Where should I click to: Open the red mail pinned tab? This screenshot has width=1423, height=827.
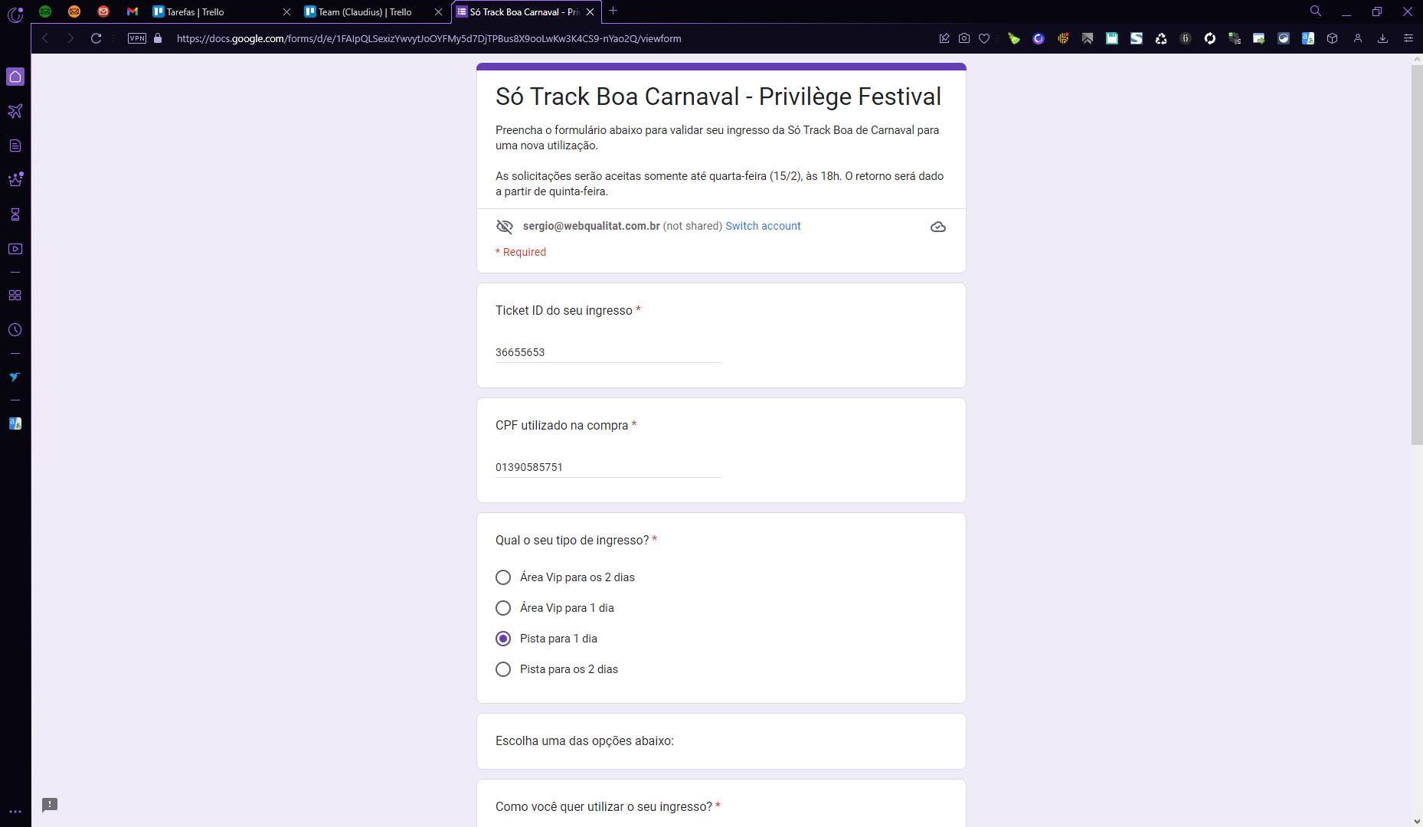click(x=103, y=11)
